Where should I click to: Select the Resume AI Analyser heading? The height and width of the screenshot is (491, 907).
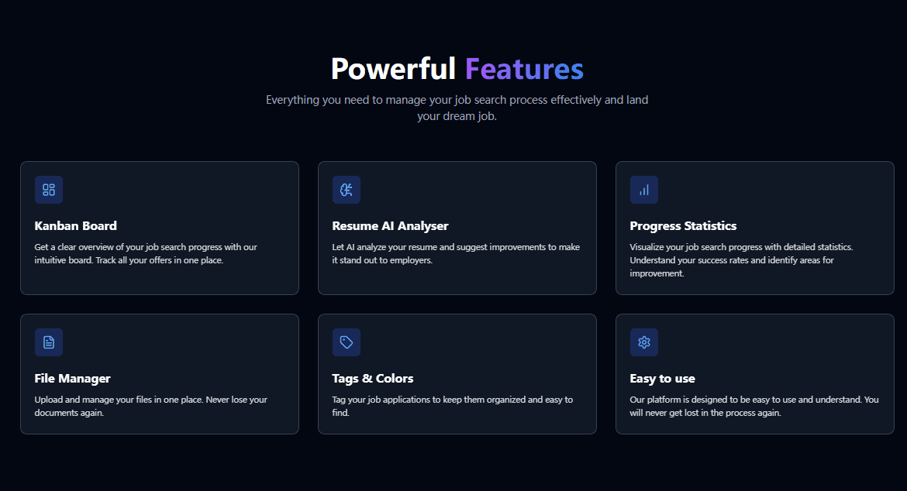point(390,226)
